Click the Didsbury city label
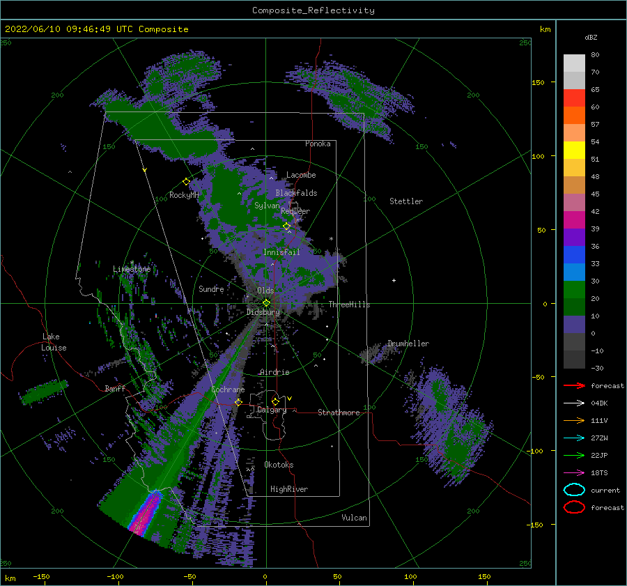Screen dimensions: 627x586 (x=263, y=312)
